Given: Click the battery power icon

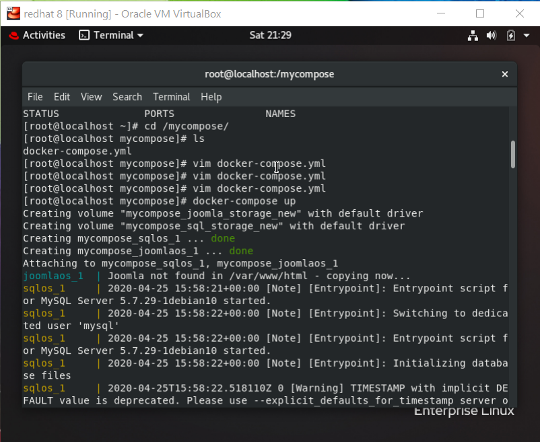Looking at the screenshot, I should tap(511, 36).
